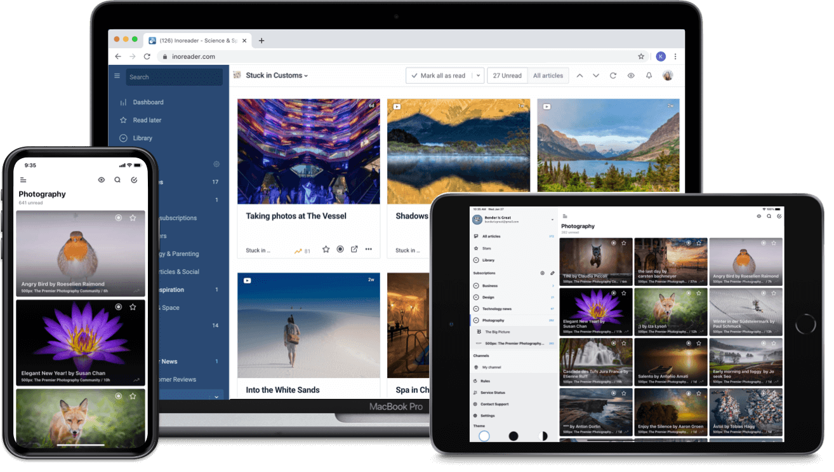Open 'Contact Support' in the tablet sidebar
This screenshot has height=472, width=834.
(494, 404)
